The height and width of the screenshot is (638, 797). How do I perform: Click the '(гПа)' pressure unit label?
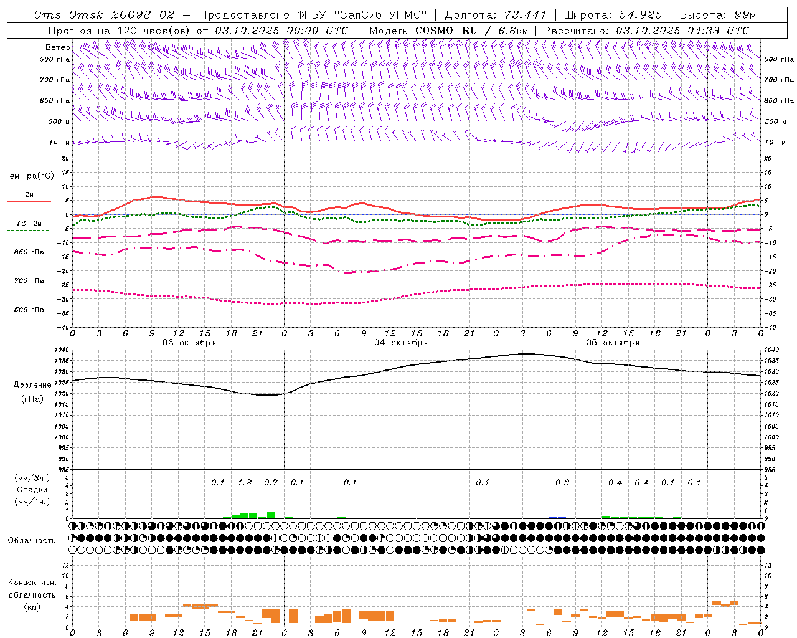coord(32,399)
